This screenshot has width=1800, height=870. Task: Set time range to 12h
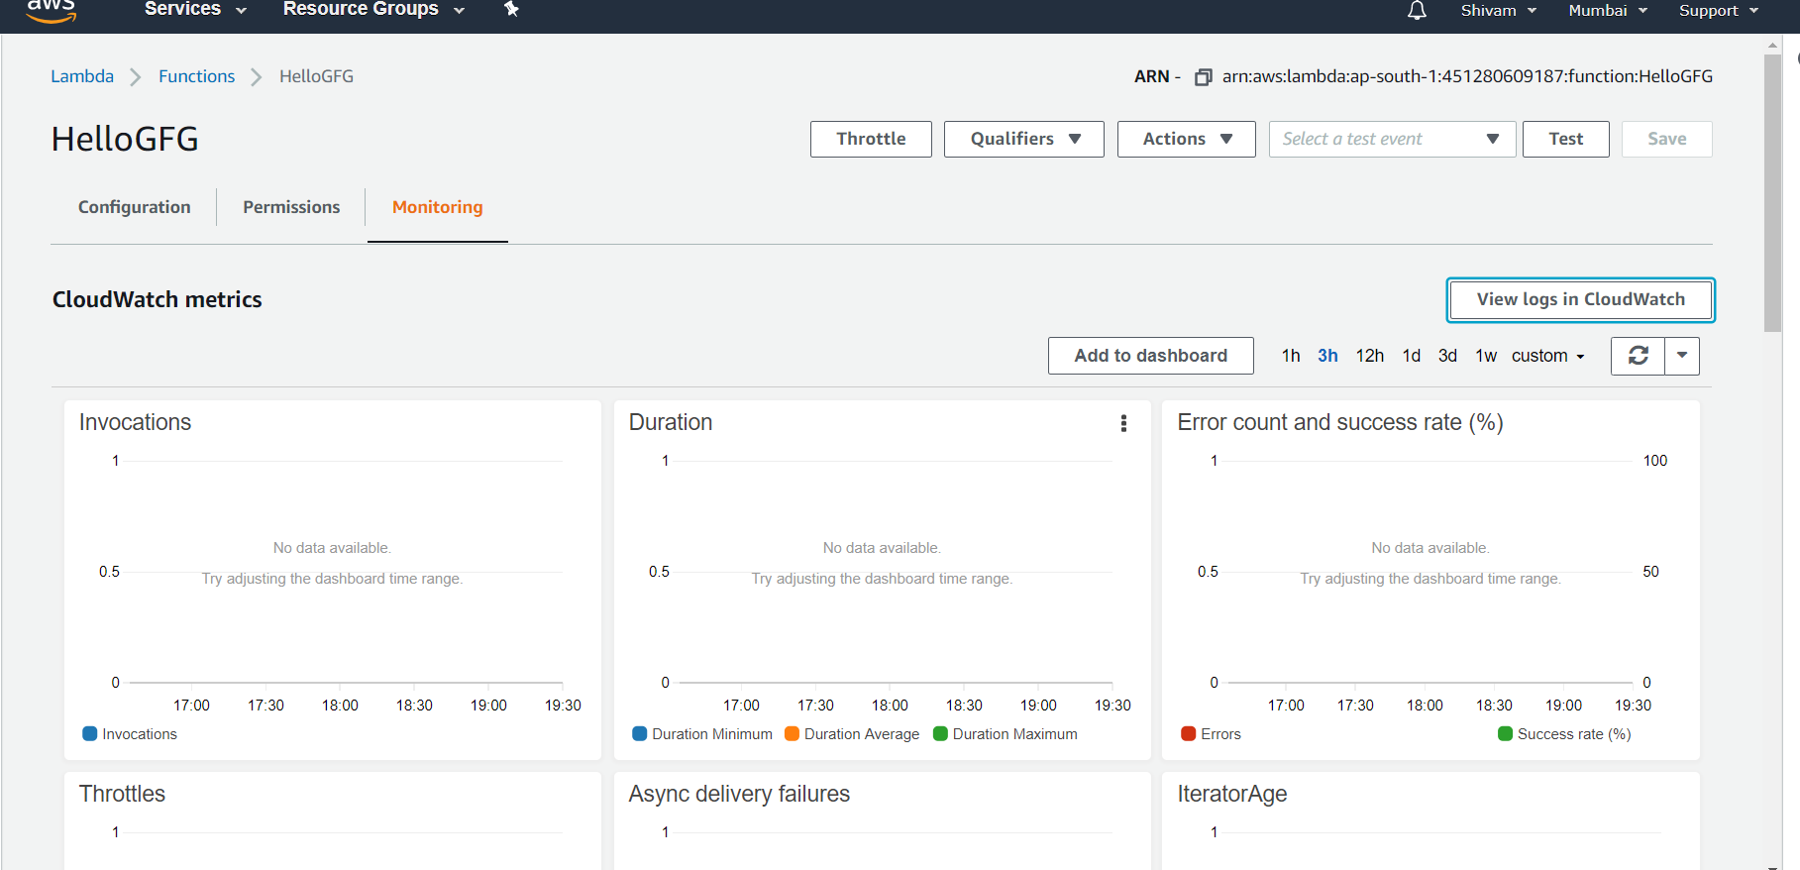(1370, 356)
